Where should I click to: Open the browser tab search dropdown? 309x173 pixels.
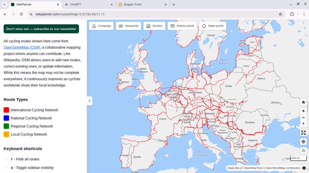point(4,4)
